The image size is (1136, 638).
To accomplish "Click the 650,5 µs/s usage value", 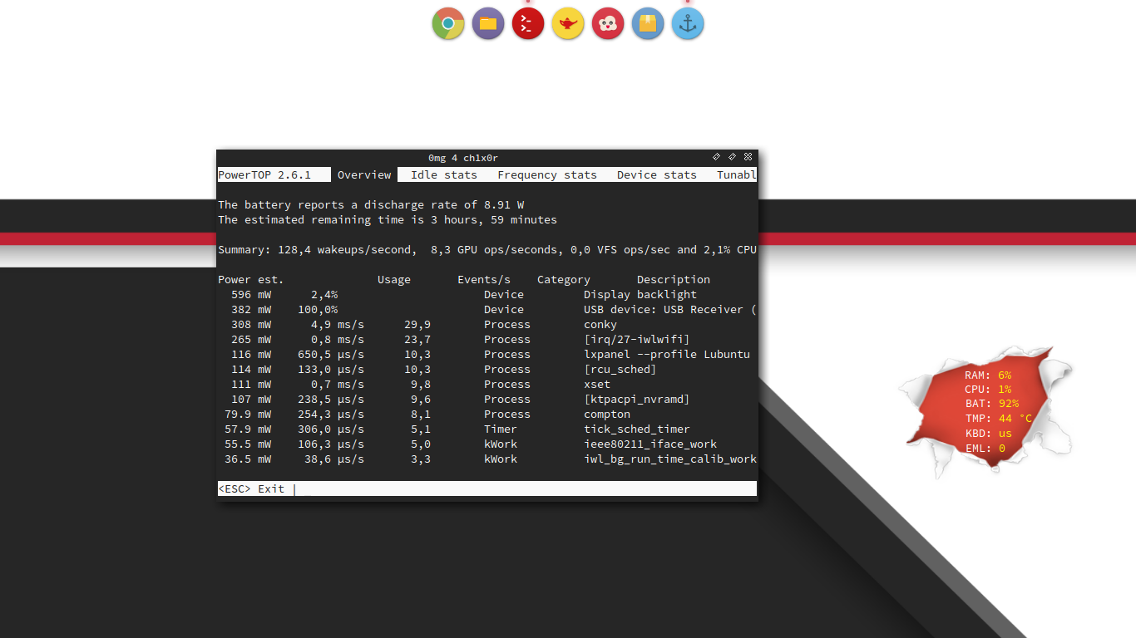I will point(331,354).
